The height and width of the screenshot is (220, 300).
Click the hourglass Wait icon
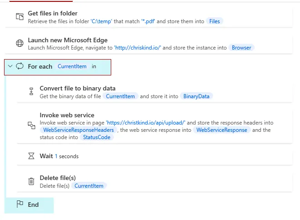pyautogui.click(x=31, y=156)
